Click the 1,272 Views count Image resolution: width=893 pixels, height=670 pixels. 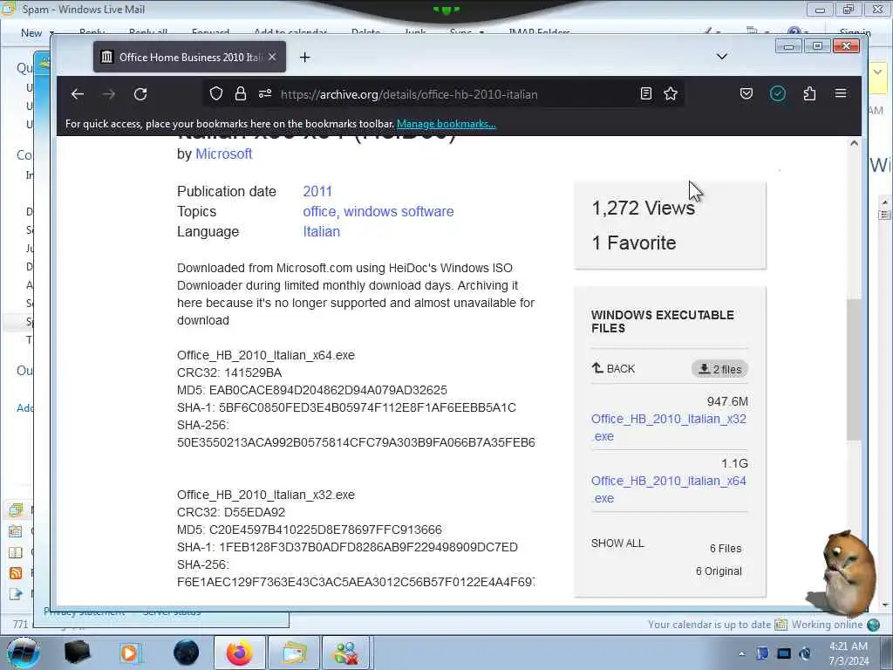pyautogui.click(x=644, y=208)
